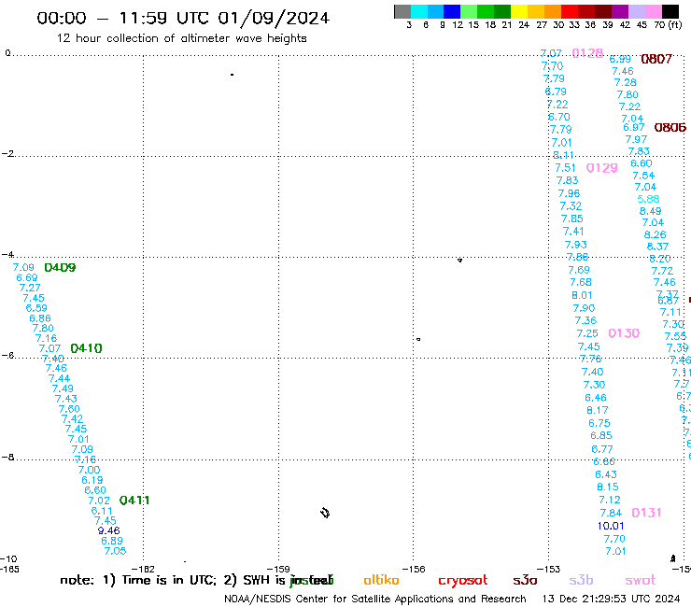This screenshot has height=607, width=691.
Task: Click the title date 01/09/2024
Action: tap(274, 18)
